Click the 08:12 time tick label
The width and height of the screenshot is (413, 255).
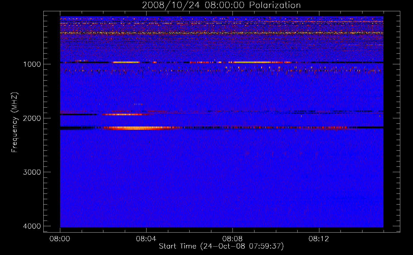point(319,239)
